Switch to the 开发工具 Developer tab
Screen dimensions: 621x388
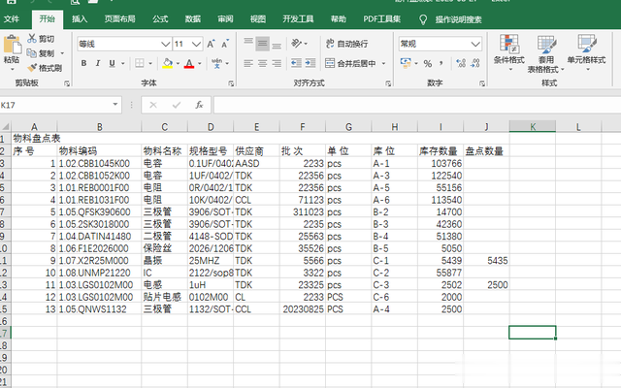tap(298, 19)
